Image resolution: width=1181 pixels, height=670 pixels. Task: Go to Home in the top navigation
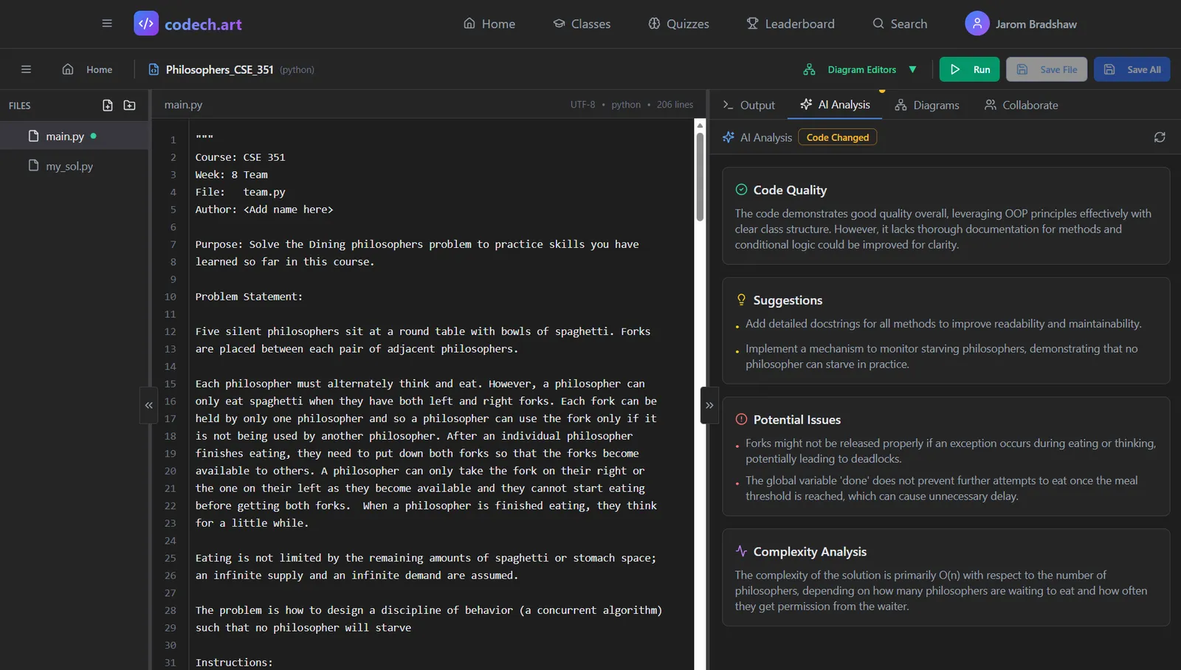click(x=489, y=24)
